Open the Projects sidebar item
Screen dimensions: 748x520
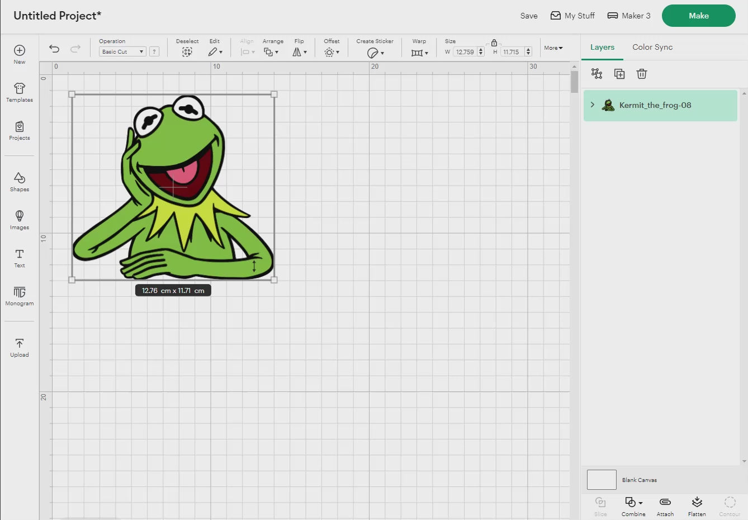click(x=20, y=130)
